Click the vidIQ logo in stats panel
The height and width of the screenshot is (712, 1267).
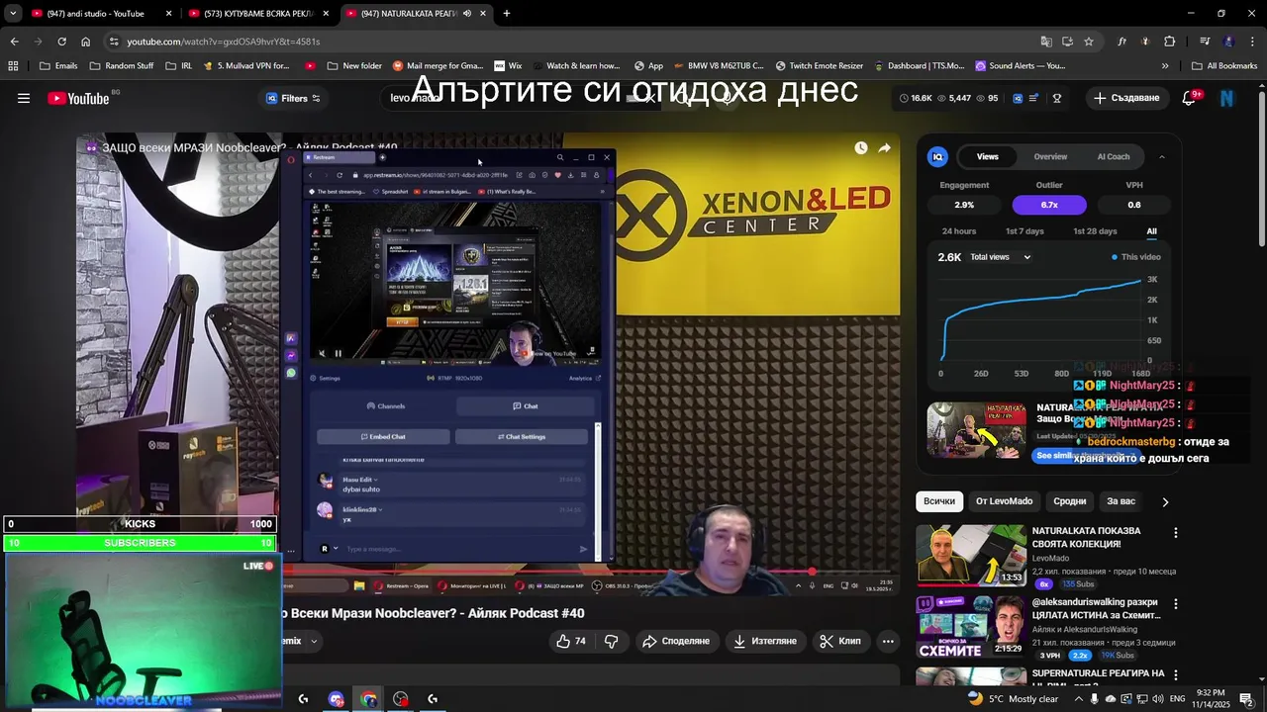coord(937,156)
